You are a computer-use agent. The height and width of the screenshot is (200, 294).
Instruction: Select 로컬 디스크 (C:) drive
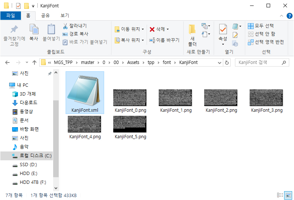(x=27, y=156)
